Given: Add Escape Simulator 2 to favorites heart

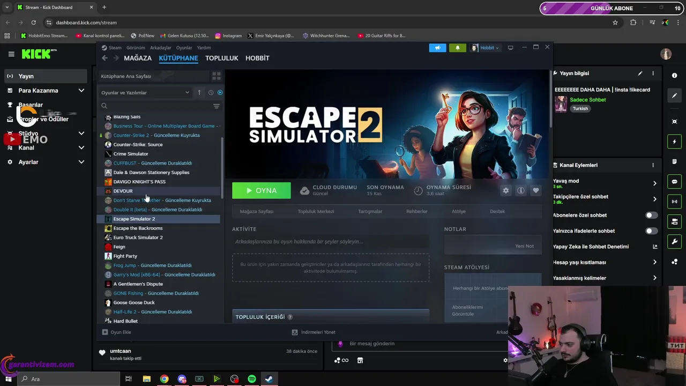Looking at the screenshot, I should pyautogui.click(x=535, y=190).
